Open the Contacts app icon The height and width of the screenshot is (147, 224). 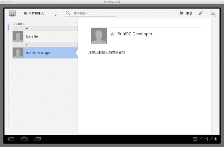12,13
